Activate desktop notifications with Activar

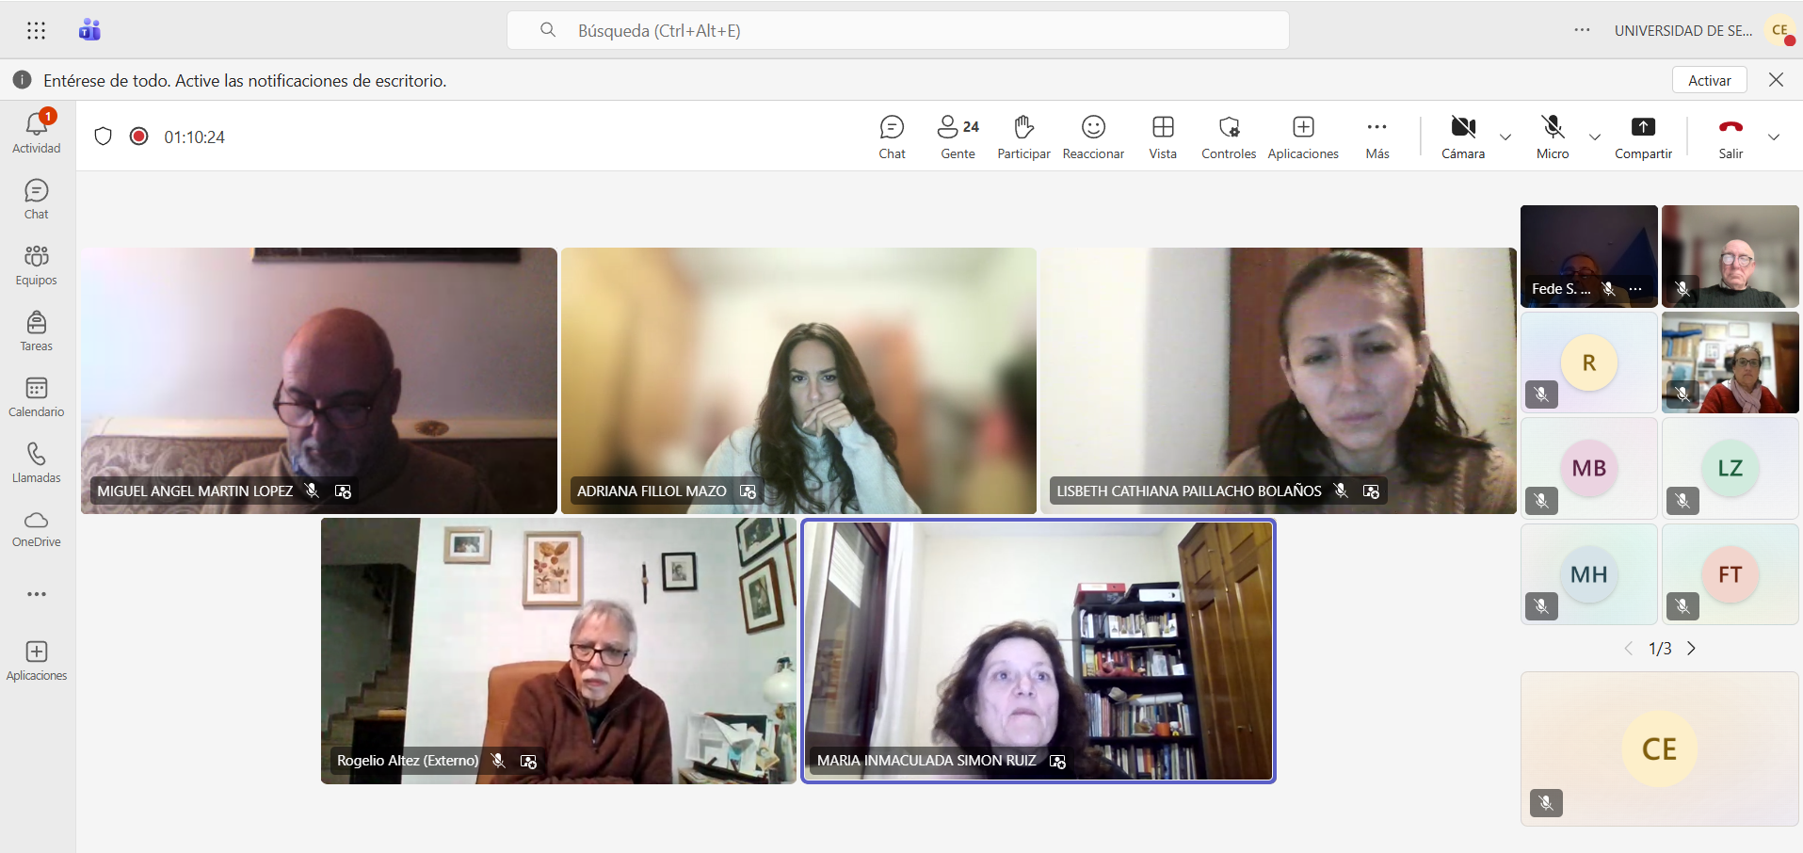pos(1710,80)
